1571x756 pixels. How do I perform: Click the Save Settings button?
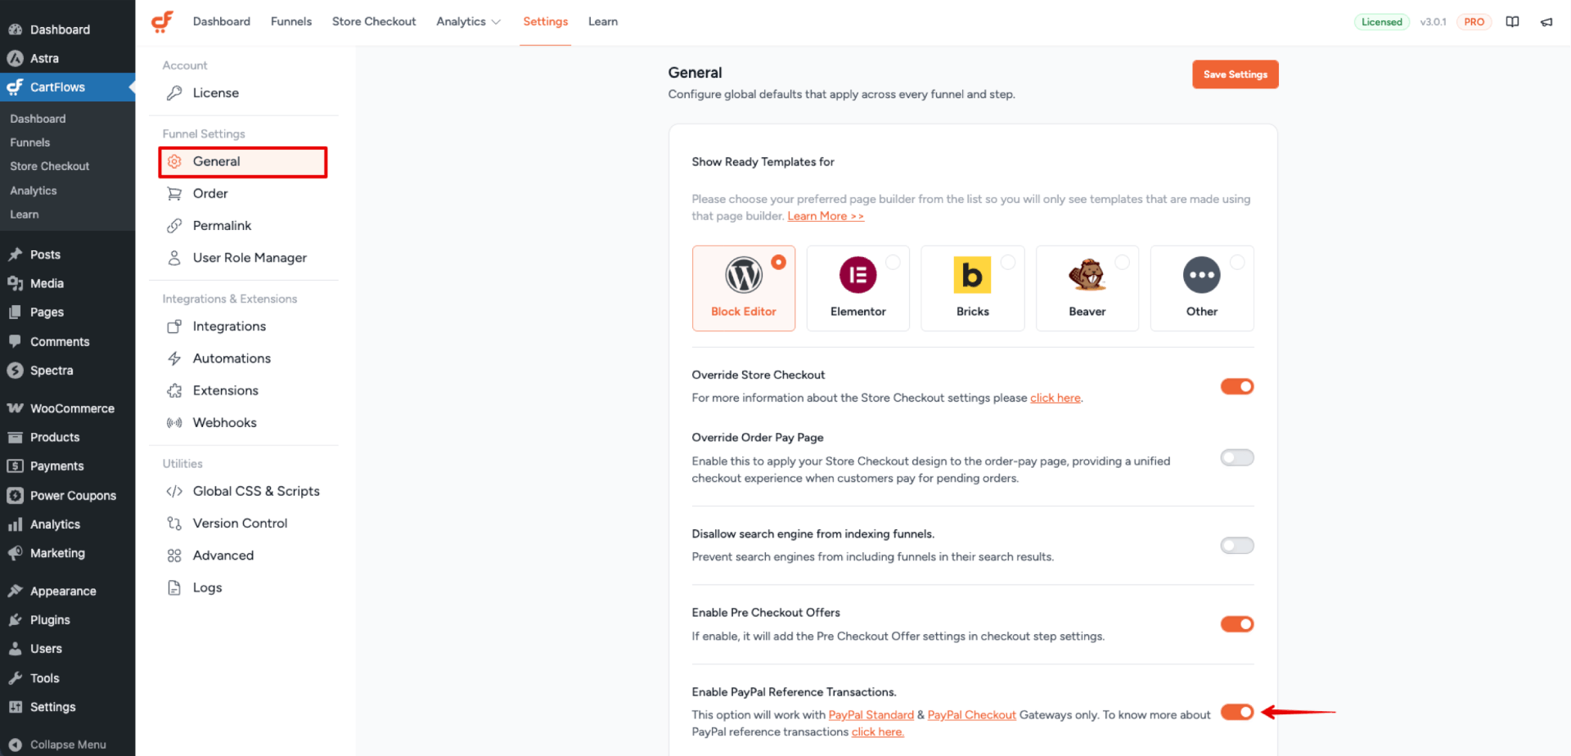pos(1236,74)
